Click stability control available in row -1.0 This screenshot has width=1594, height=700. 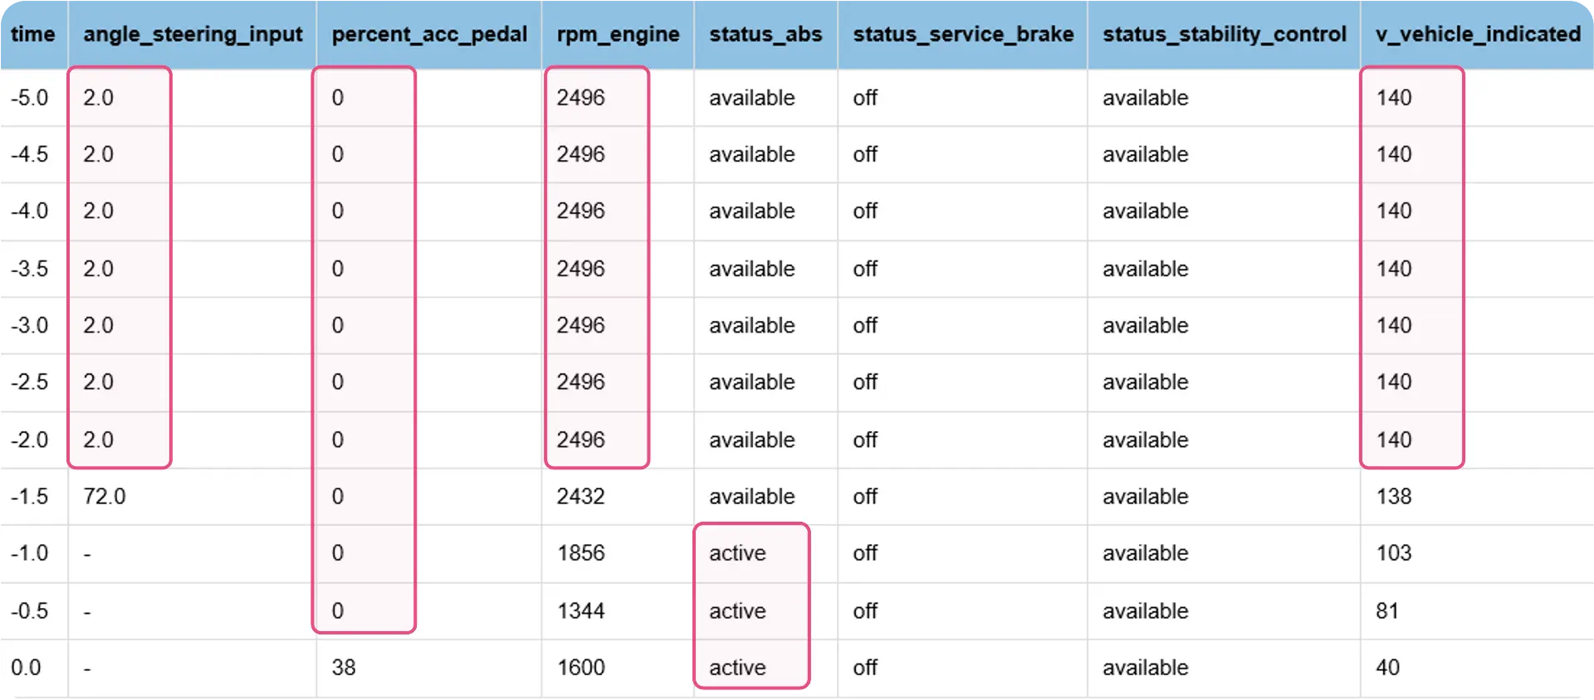coord(1146,552)
